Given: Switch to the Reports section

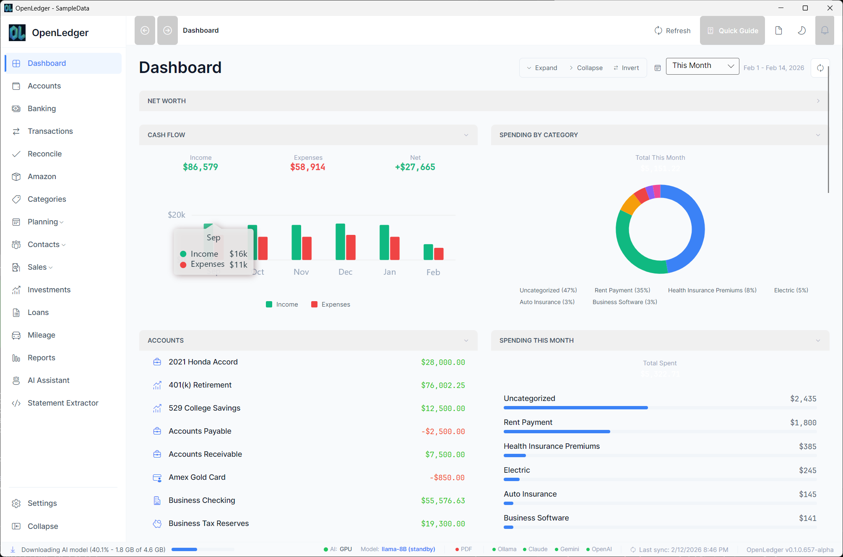Looking at the screenshot, I should click(x=41, y=357).
